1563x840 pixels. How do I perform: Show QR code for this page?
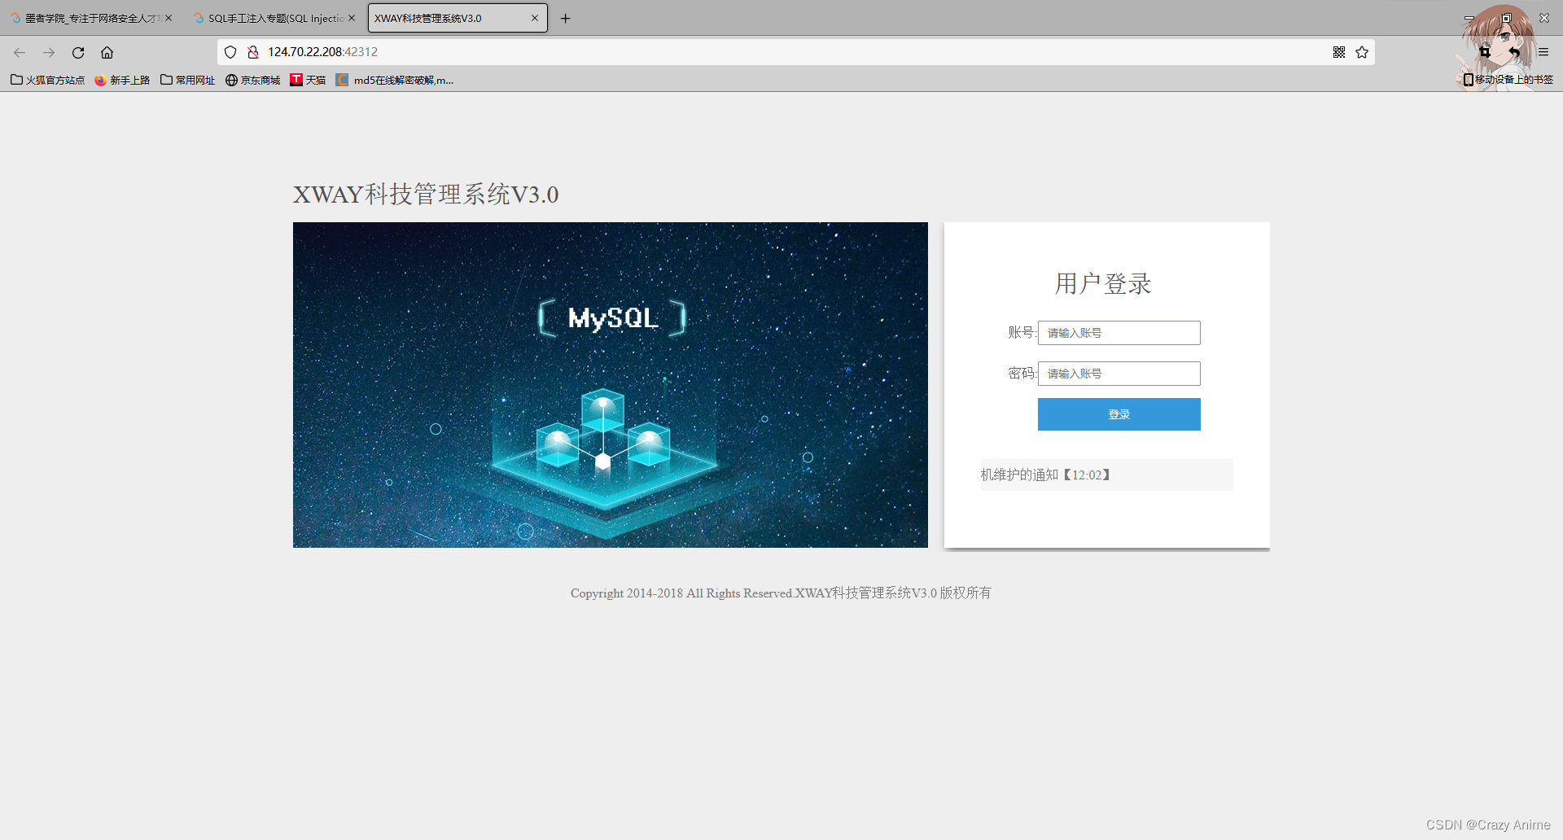click(1339, 52)
